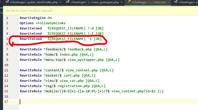This screenshot has height=110, width=198.
Task: Switch to the view_aystopper.php tab
Action: pyautogui.click(x=94, y=2)
